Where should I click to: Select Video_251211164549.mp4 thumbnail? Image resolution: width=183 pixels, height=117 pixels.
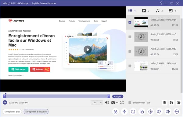pyautogui.click(x=141, y=22)
